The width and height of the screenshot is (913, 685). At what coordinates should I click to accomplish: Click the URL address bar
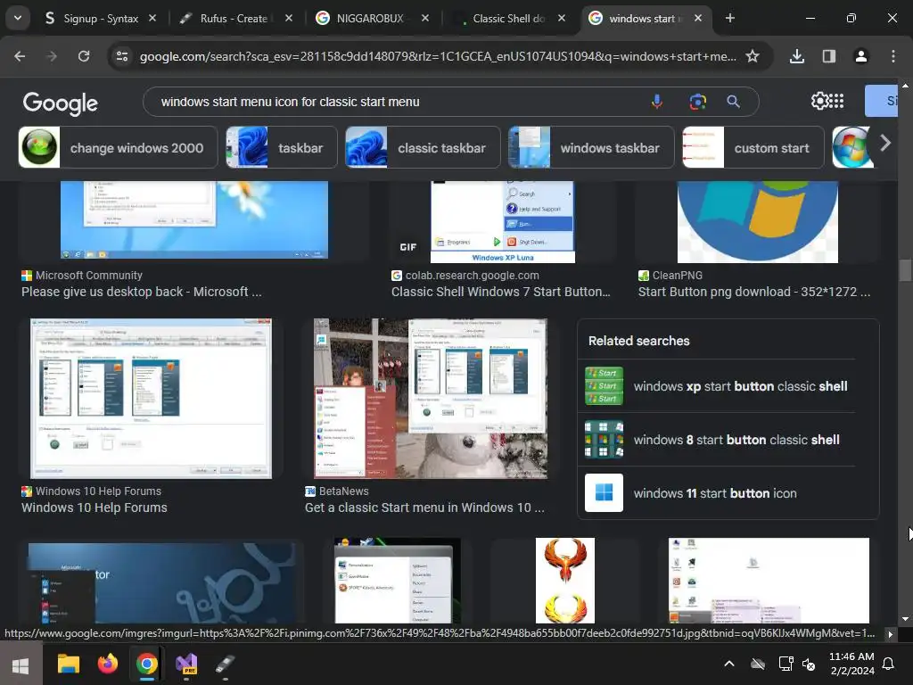438,56
